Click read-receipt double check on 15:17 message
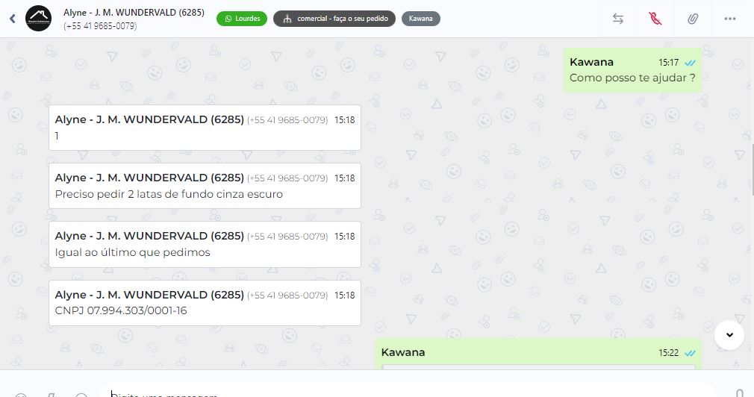Screen dimensions: 754x397 click(690, 63)
